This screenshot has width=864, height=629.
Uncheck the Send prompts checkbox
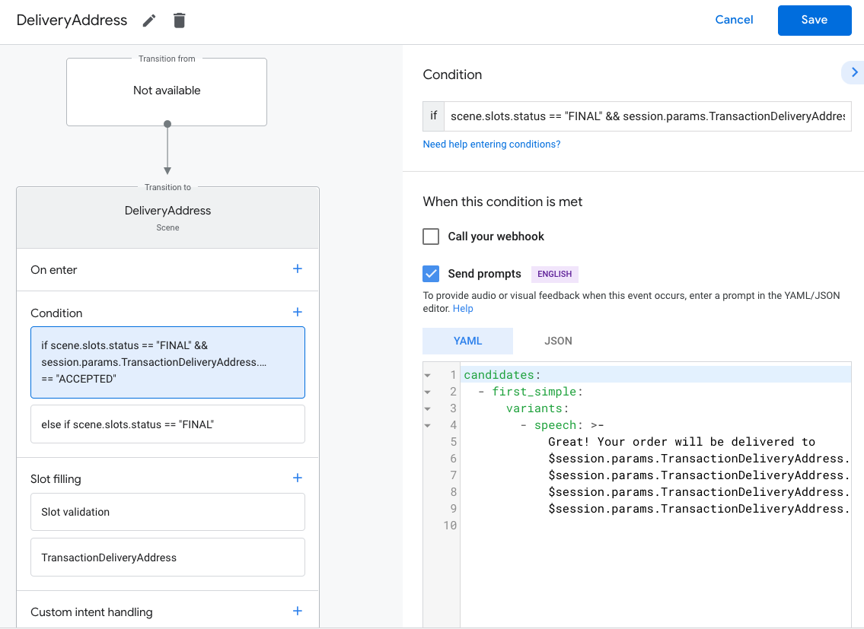pyautogui.click(x=431, y=274)
